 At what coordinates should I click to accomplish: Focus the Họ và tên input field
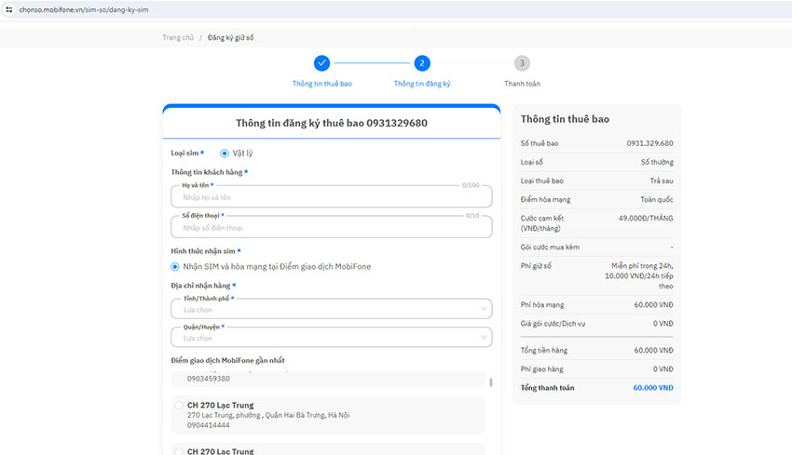332,196
